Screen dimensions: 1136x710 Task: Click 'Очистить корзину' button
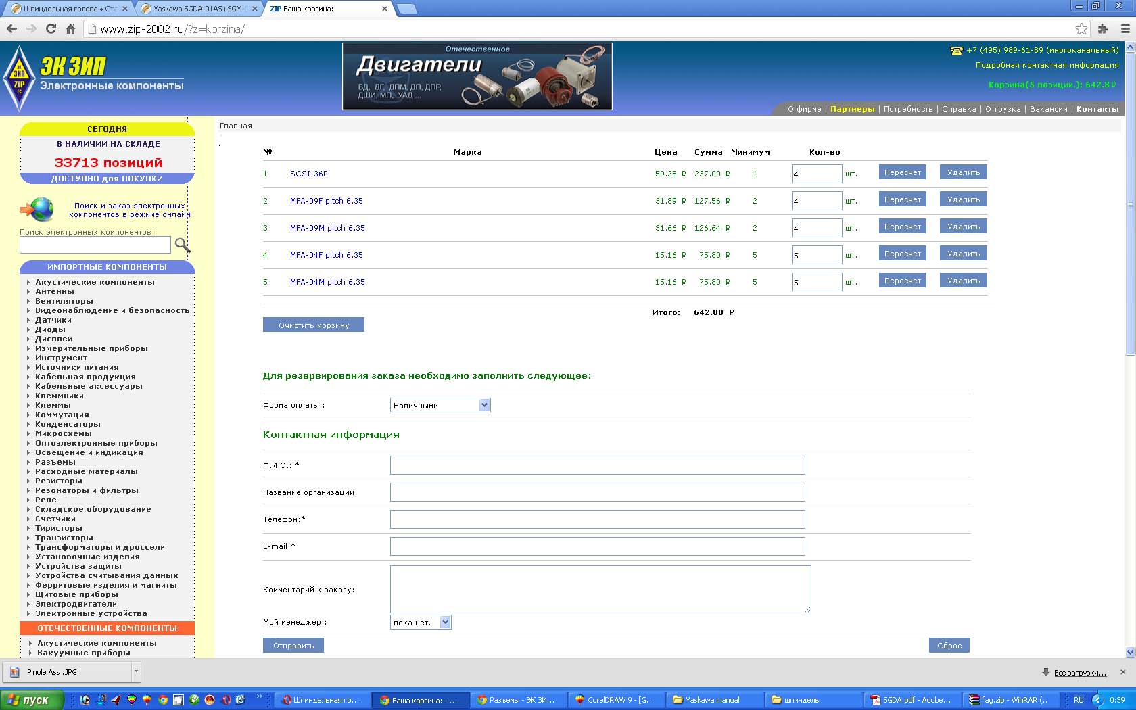(314, 325)
